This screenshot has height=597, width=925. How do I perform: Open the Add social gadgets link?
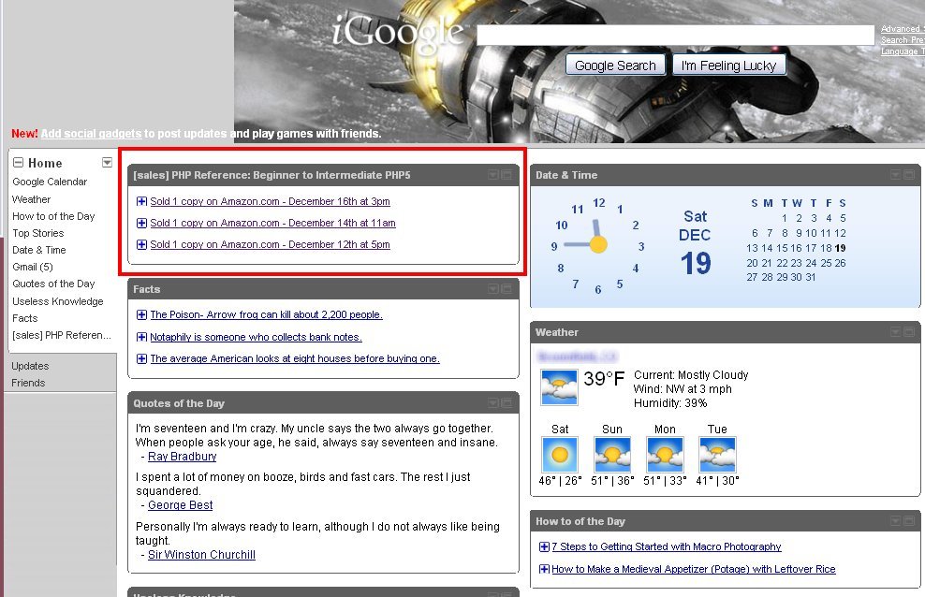click(x=91, y=134)
